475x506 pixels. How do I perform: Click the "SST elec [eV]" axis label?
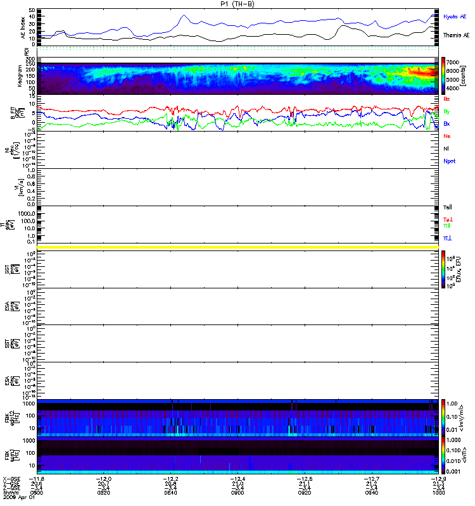coord(12,343)
